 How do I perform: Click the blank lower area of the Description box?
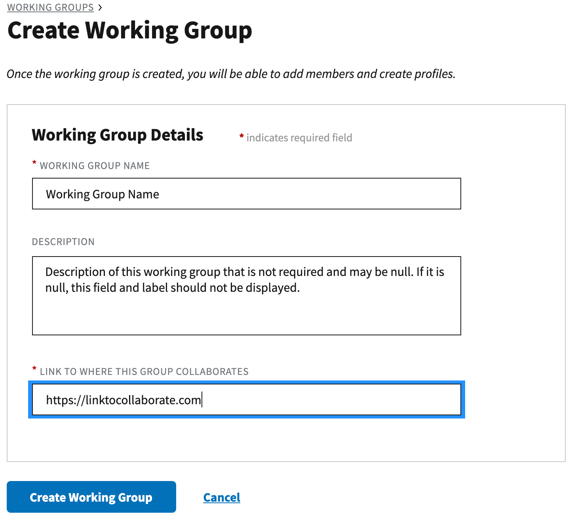pyautogui.click(x=246, y=317)
